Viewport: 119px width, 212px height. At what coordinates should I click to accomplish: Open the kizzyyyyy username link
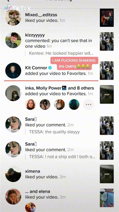point(35,35)
